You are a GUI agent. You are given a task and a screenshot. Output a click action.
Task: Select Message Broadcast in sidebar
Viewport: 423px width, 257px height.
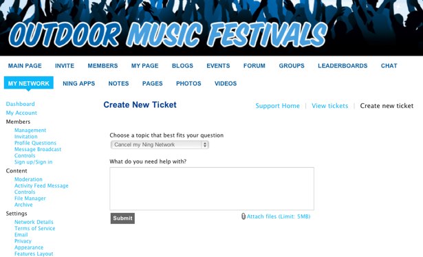click(x=38, y=149)
